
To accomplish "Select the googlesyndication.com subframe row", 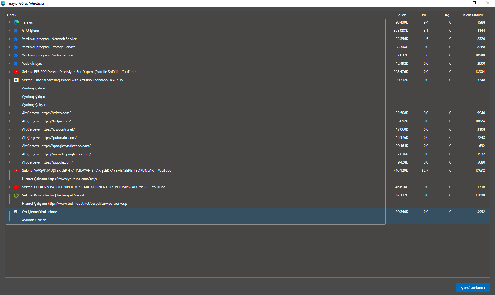I will pyautogui.click(x=247, y=146).
